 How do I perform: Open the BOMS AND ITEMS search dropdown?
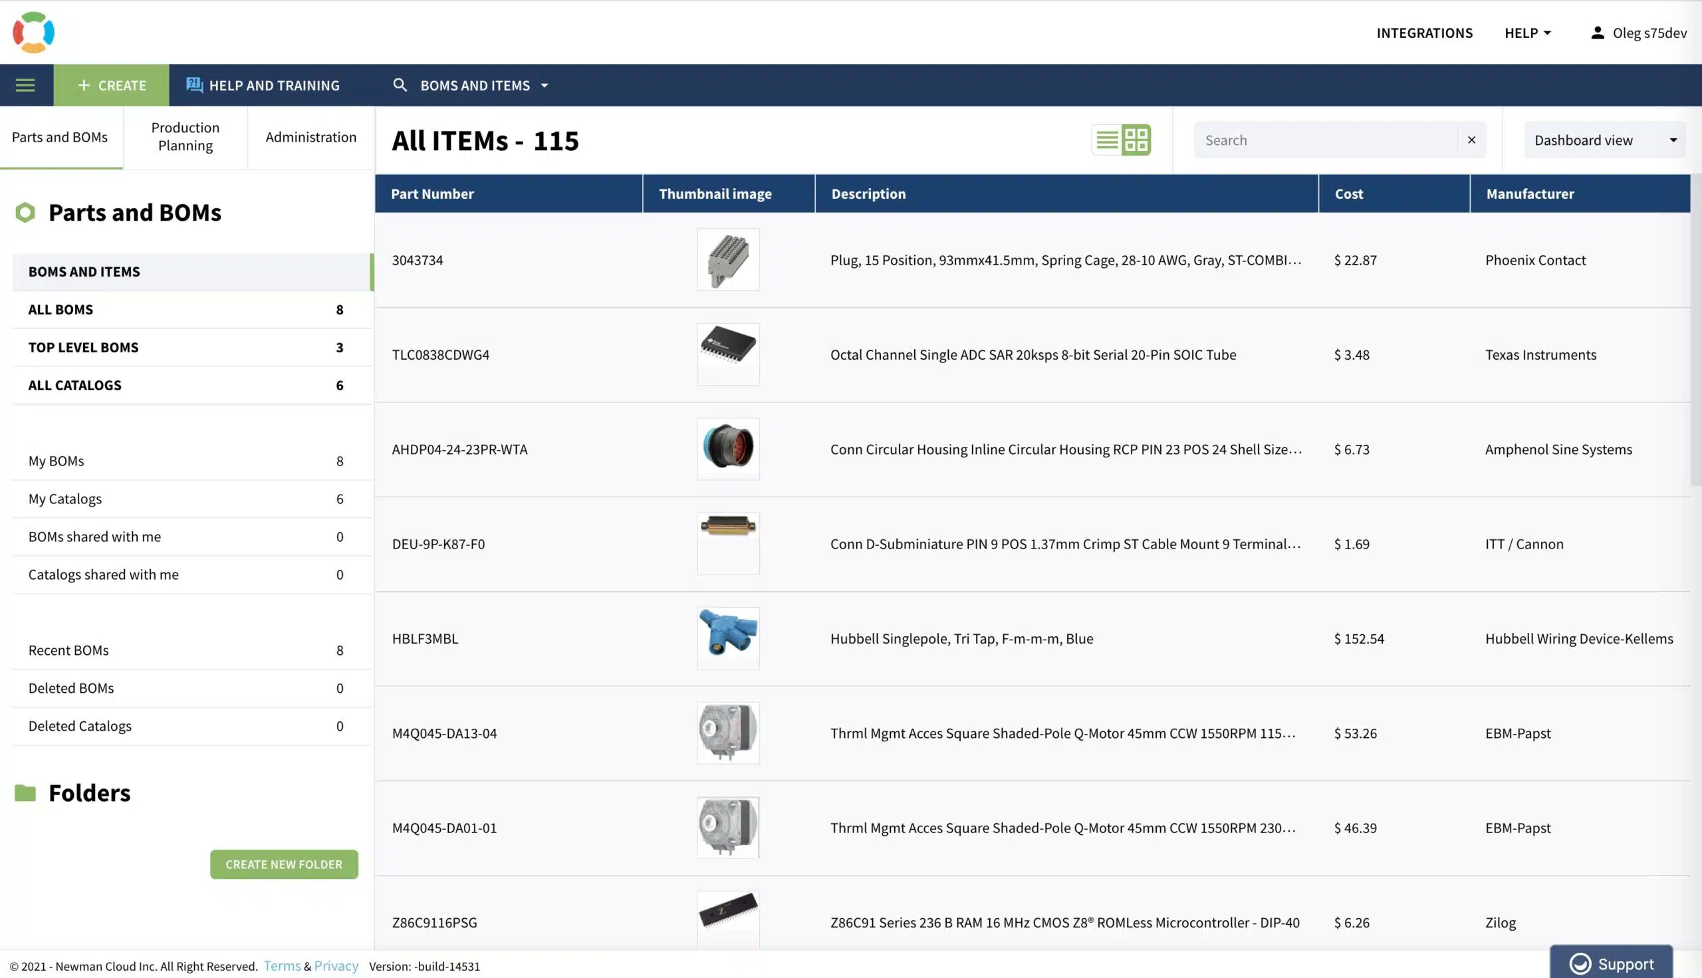pos(483,85)
